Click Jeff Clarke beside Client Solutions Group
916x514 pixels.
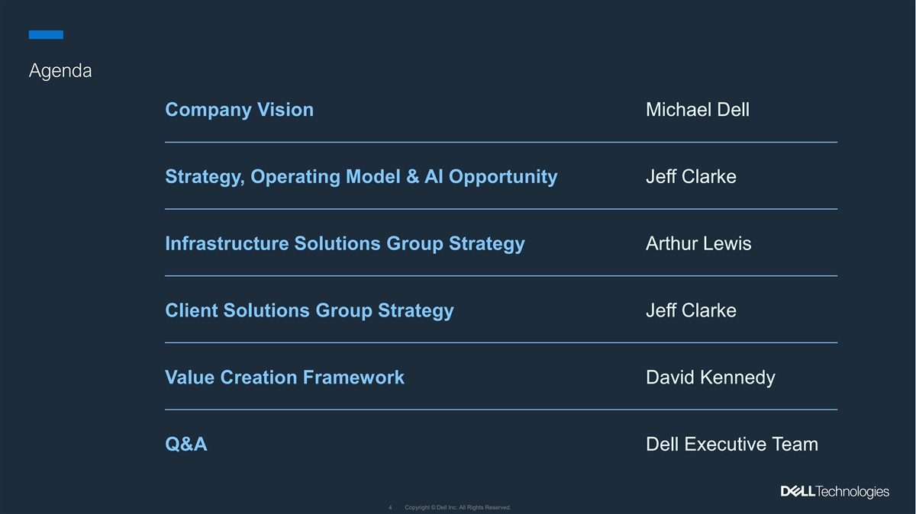click(x=691, y=311)
